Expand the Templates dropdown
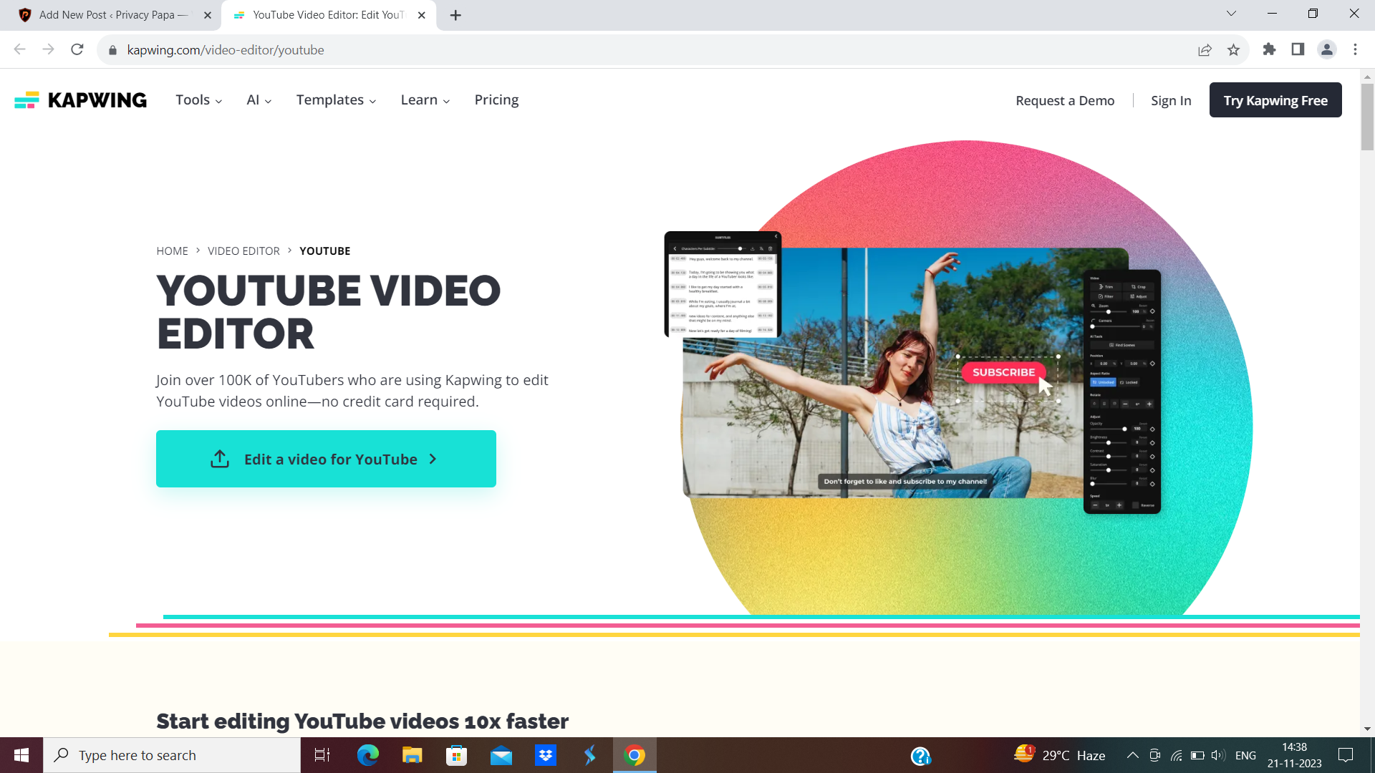 click(336, 100)
